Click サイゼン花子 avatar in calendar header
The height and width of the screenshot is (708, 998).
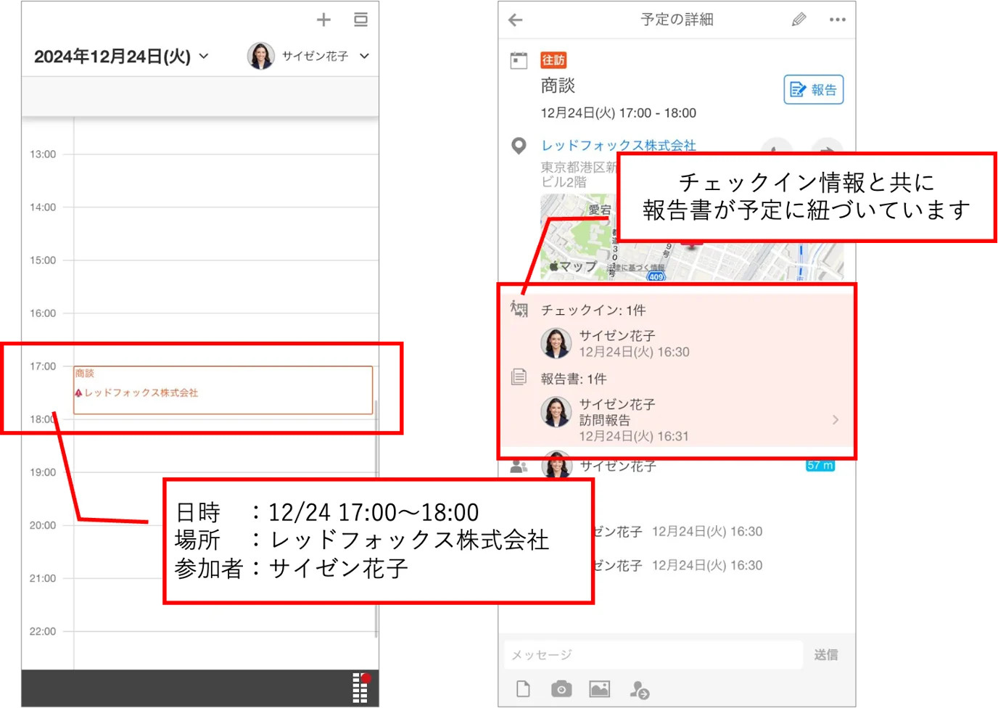pos(261,56)
